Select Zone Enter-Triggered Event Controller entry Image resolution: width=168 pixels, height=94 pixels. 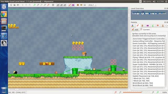[x=149, y=39]
